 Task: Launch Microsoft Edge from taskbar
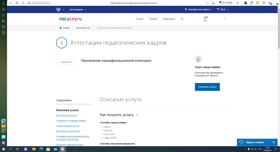point(41,149)
